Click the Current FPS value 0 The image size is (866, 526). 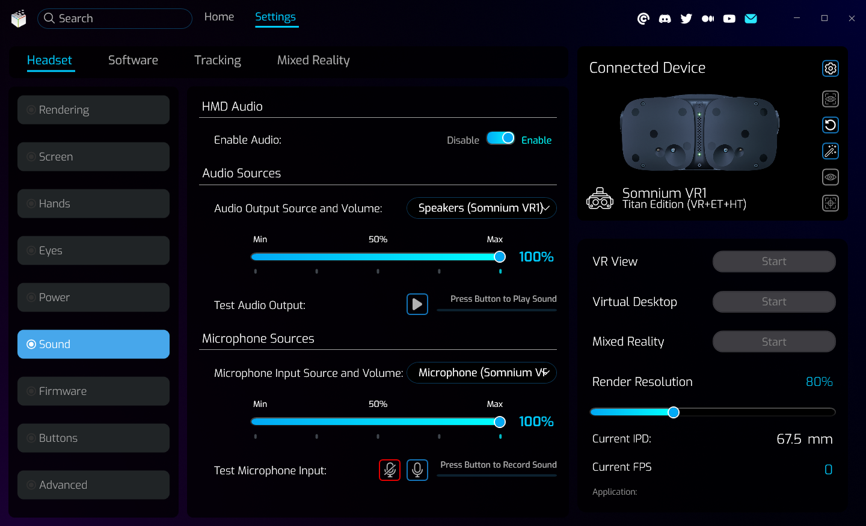point(828,469)
